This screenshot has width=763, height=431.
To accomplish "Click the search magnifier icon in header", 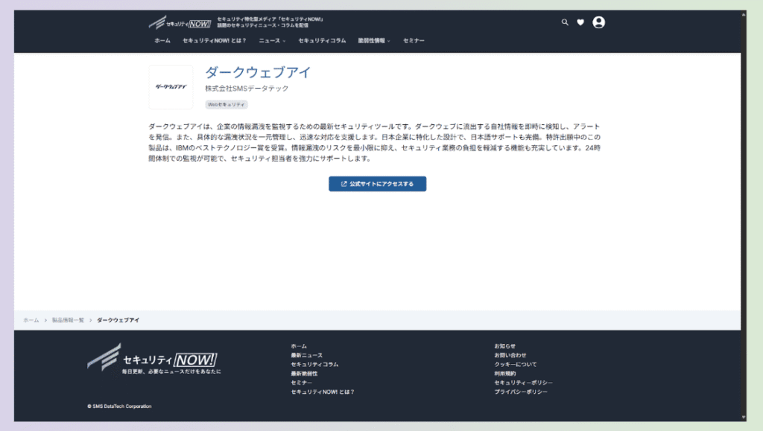I will coord(565,22).
